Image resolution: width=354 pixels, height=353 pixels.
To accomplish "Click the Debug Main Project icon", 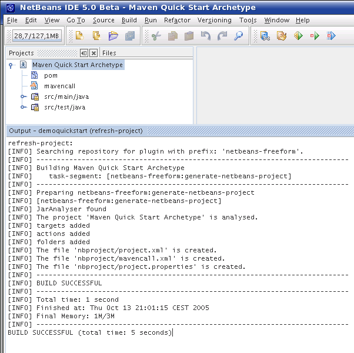I will [x=331, y=36].
